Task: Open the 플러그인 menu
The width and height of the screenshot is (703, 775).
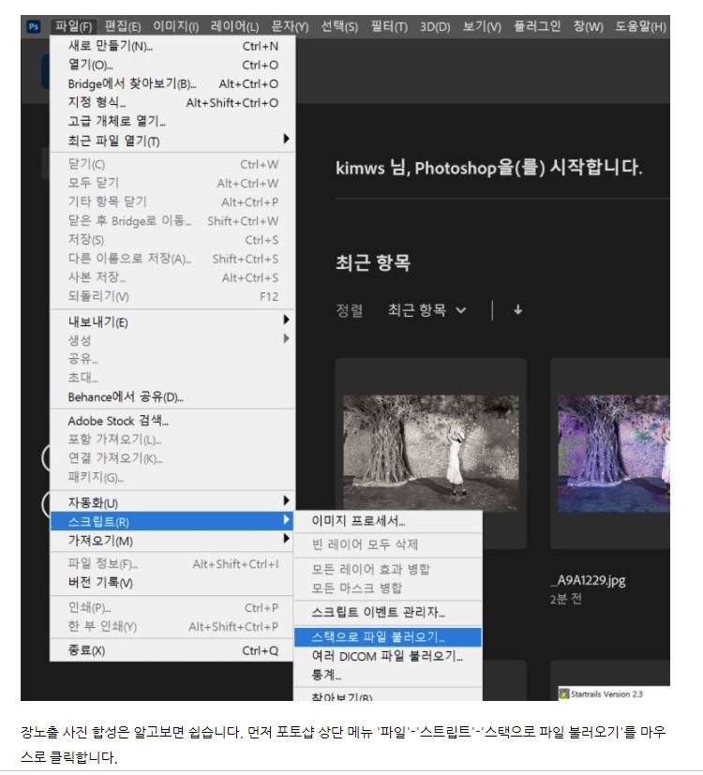Action: 537,26
